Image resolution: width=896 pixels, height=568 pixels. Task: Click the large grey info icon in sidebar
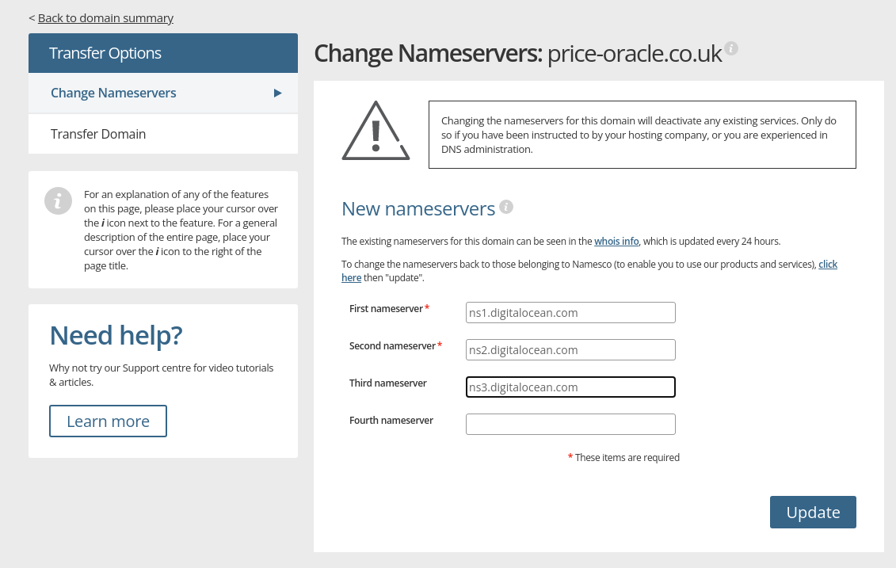click(x=59, y=201)
